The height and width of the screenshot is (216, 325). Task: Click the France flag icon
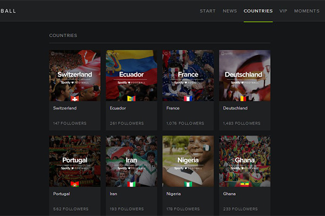[x=188, y=98]
